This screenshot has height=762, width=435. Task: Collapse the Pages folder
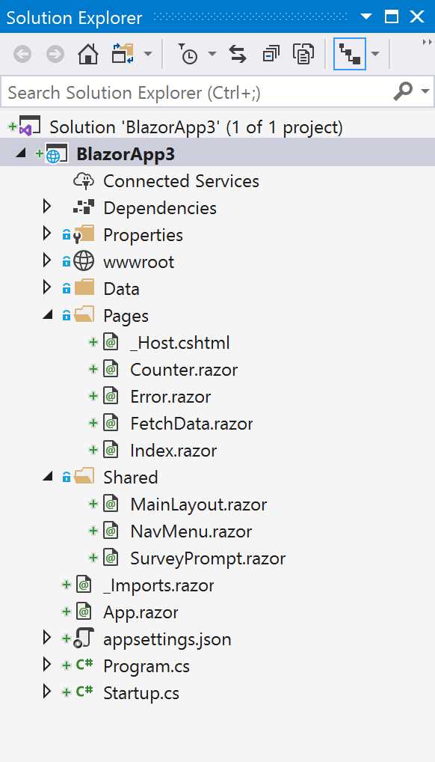coord(47,314)
